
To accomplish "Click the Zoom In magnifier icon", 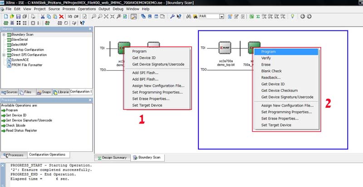I will click(x=94, y=16).
